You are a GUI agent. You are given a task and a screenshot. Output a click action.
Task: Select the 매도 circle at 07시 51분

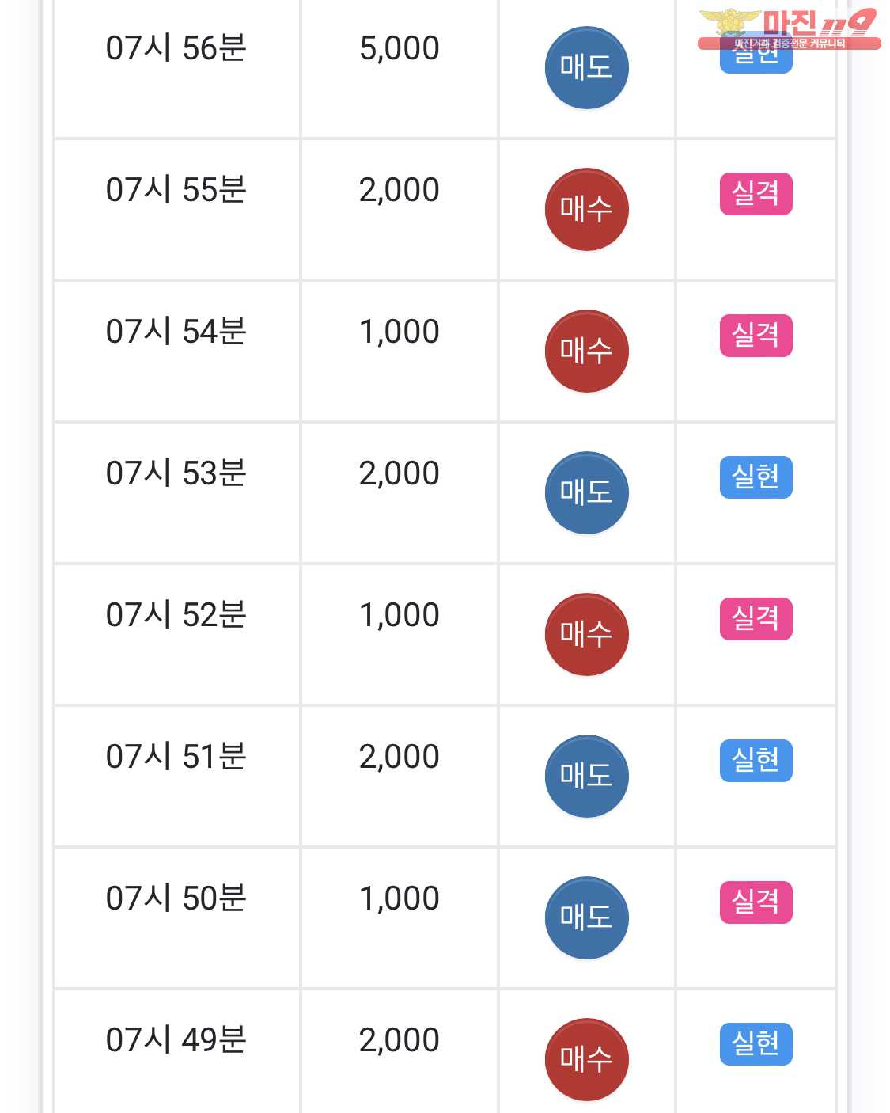(x=586, y=776)
